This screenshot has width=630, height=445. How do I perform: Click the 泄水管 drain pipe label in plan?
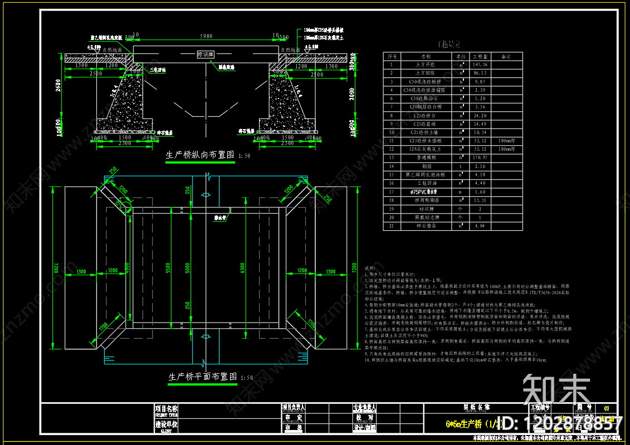click(221, 218)
